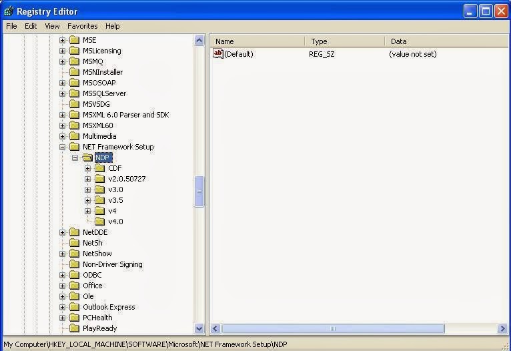Open the Favorites menu
Screen dimensions: 511x351
[83, 26]
